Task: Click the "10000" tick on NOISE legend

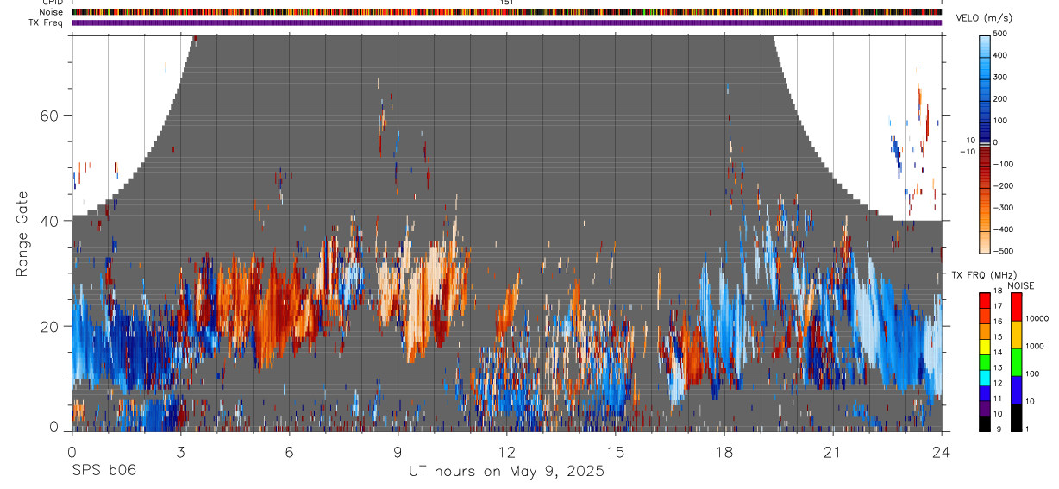Action: click(x=1036, y=318)
